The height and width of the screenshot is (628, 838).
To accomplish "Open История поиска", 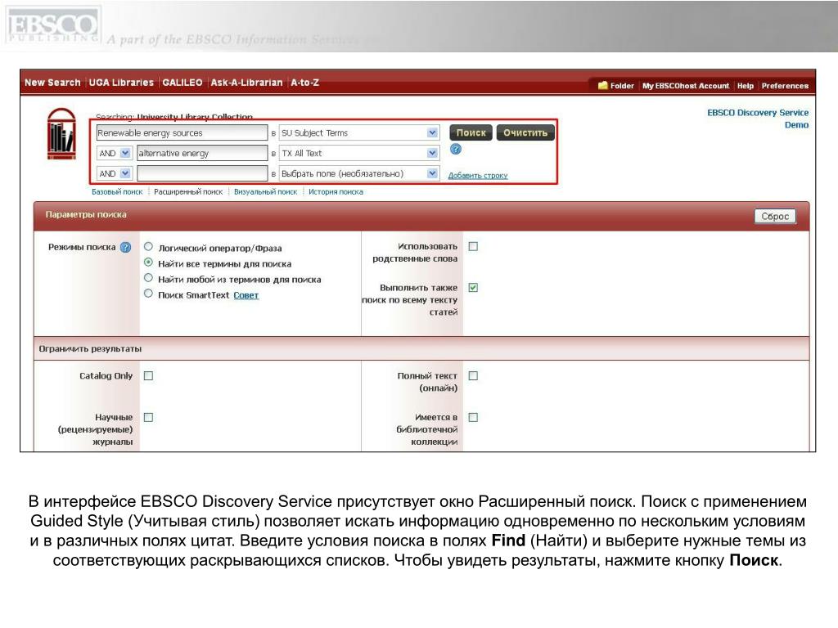I will click(336, 191).
